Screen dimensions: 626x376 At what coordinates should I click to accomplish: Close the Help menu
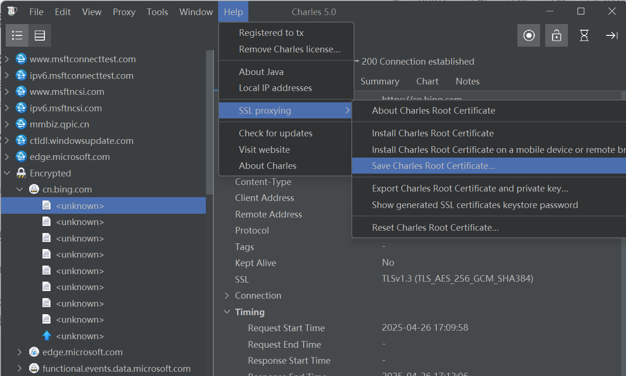pos(233,12)
